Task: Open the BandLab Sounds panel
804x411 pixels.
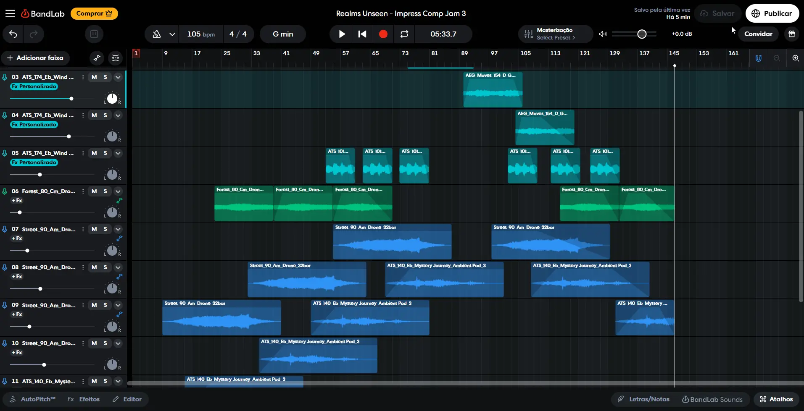Action: [712, 399]
